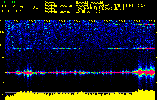Click the 0.7 kHz axis label

click(x=2, y=82)
